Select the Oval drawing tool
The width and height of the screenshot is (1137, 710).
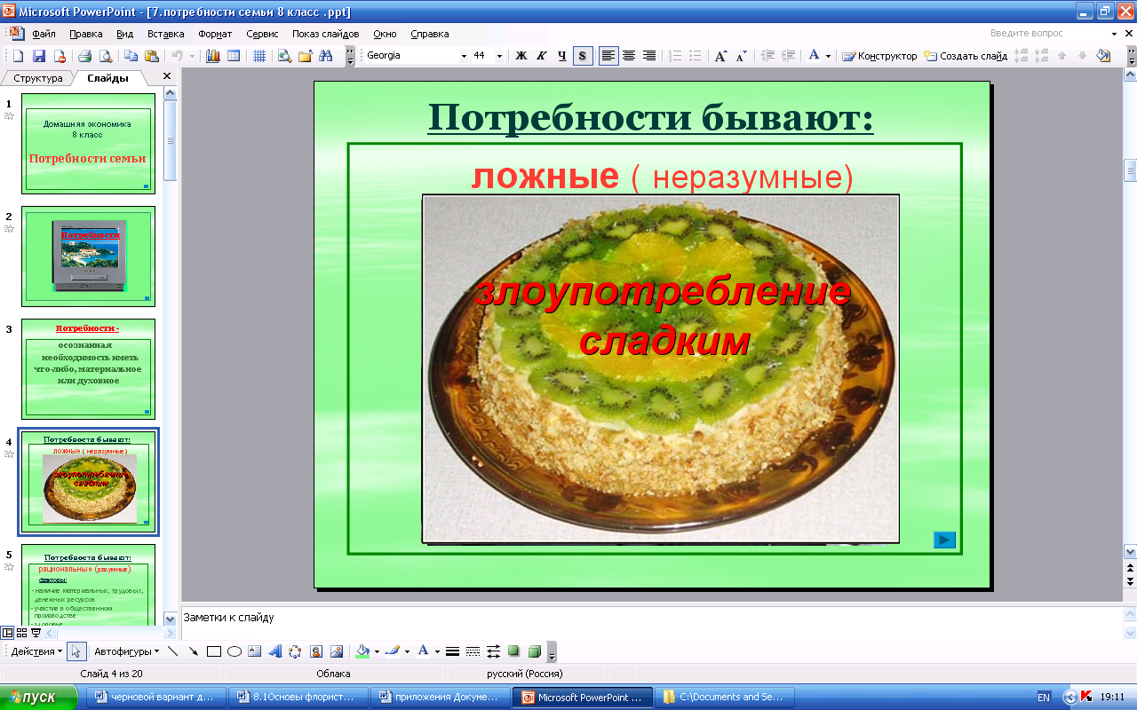point(235,651)
